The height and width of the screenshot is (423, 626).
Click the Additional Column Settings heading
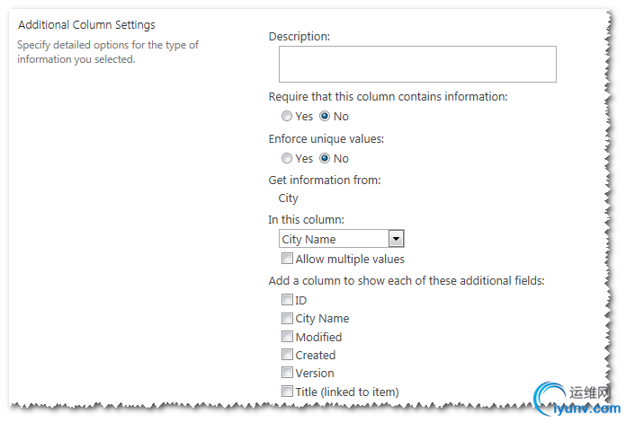(x=86, y=25)
